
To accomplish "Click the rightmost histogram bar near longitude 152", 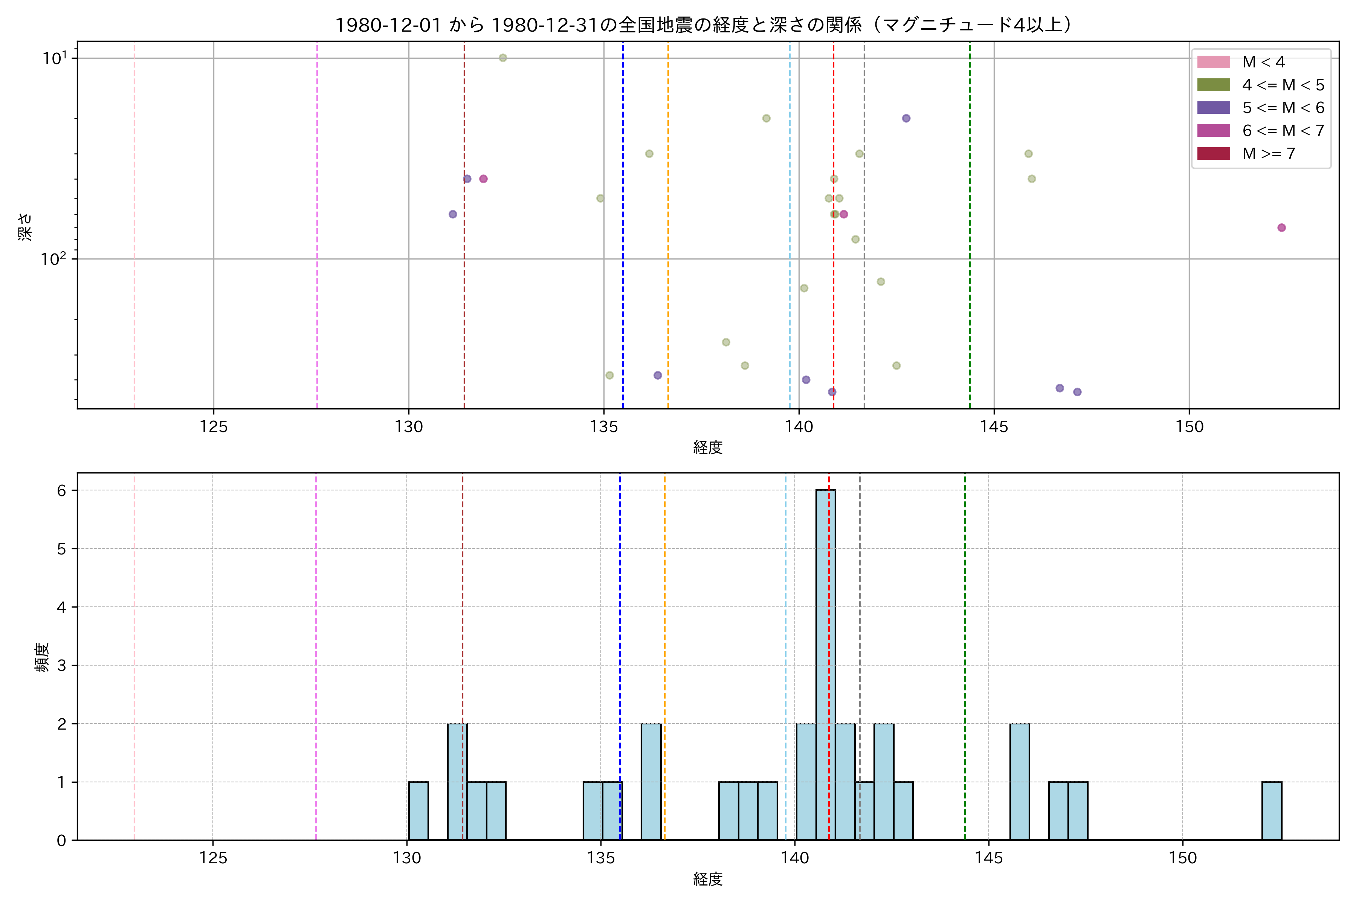I will [1271, 811].
